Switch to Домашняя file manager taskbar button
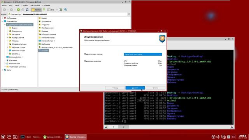Screen dimensions: 249x140 (x=53, y=137)
